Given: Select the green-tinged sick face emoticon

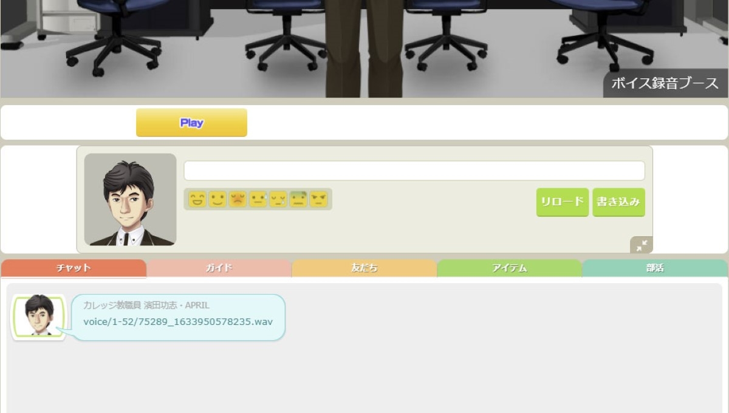Looking at the screenshot, I should (298, 199).
